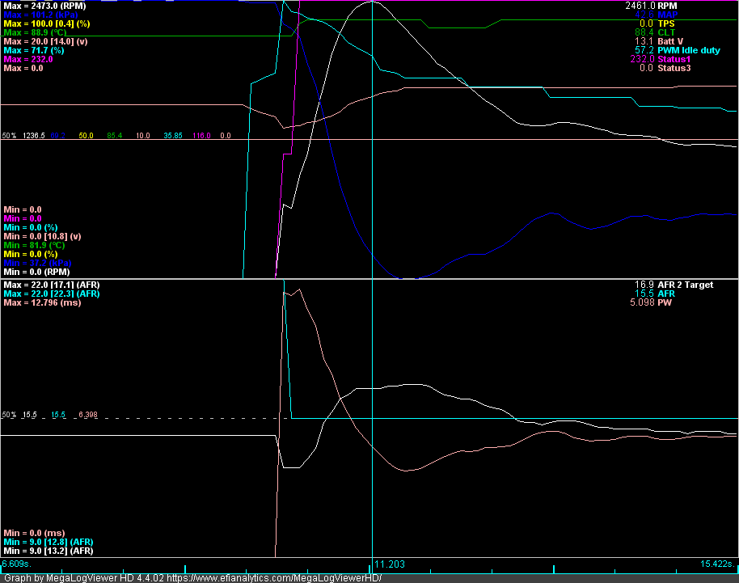739x583 pixels.
Task: Click the Max = 12.796 (ms) label
Action: click(x=42, y=302)
